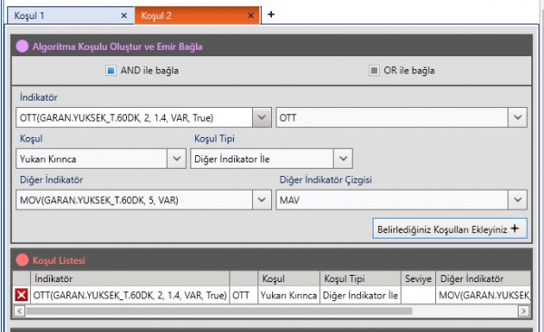Toggle the AND ile bağla checkbox
The width and height of the screenshot is (544, 332).
111,71
